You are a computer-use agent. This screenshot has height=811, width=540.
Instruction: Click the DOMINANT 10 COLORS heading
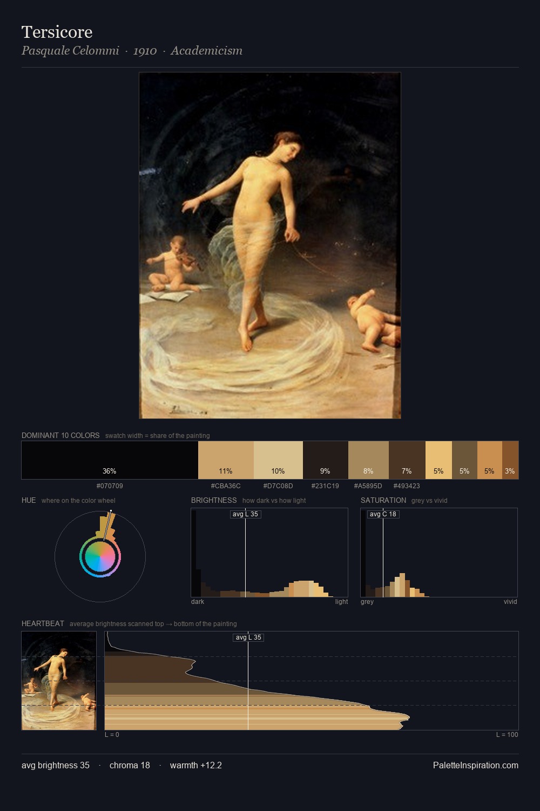[60, 435]
